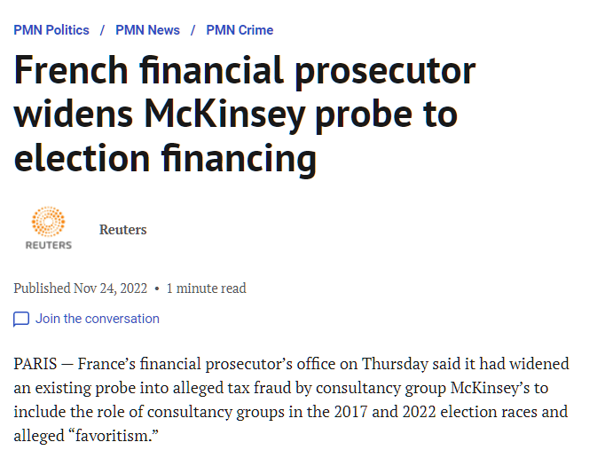Image resolution: width=613 pixels, height=458 pixels.
Task: Click election financing in the headline
Action: coord(165,158)
